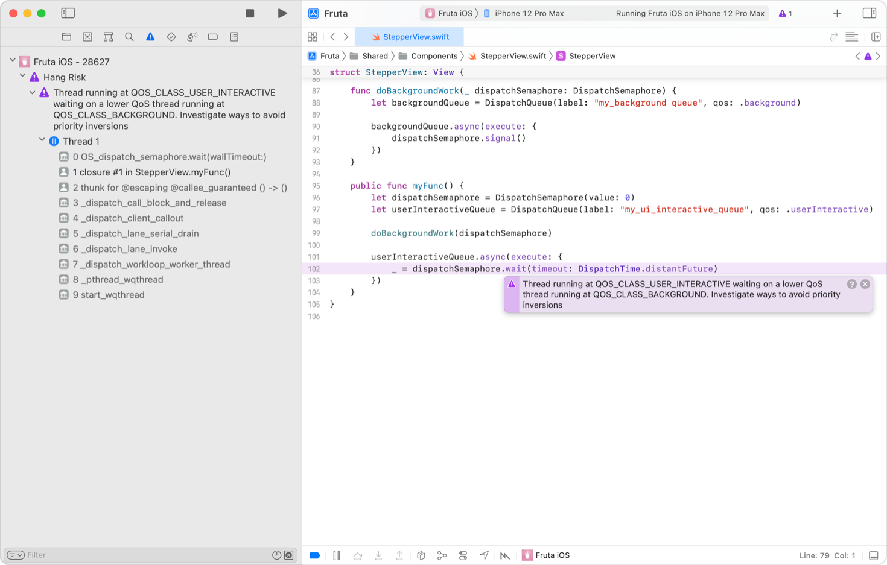Switch to the StepperView.swift editor tab
887x565 pixels.
(x=410, y=36)
